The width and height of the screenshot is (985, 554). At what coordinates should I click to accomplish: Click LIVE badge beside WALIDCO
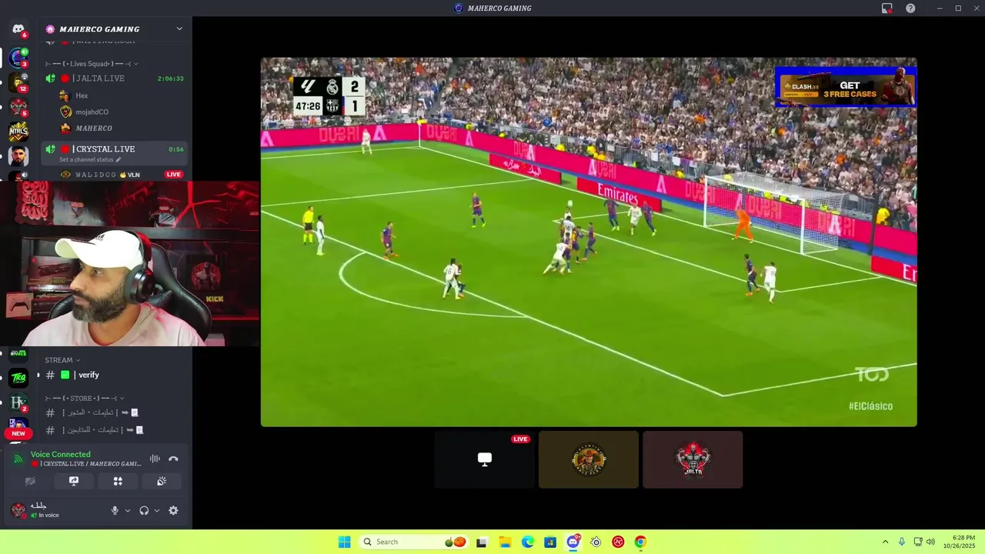pos(174,175)
